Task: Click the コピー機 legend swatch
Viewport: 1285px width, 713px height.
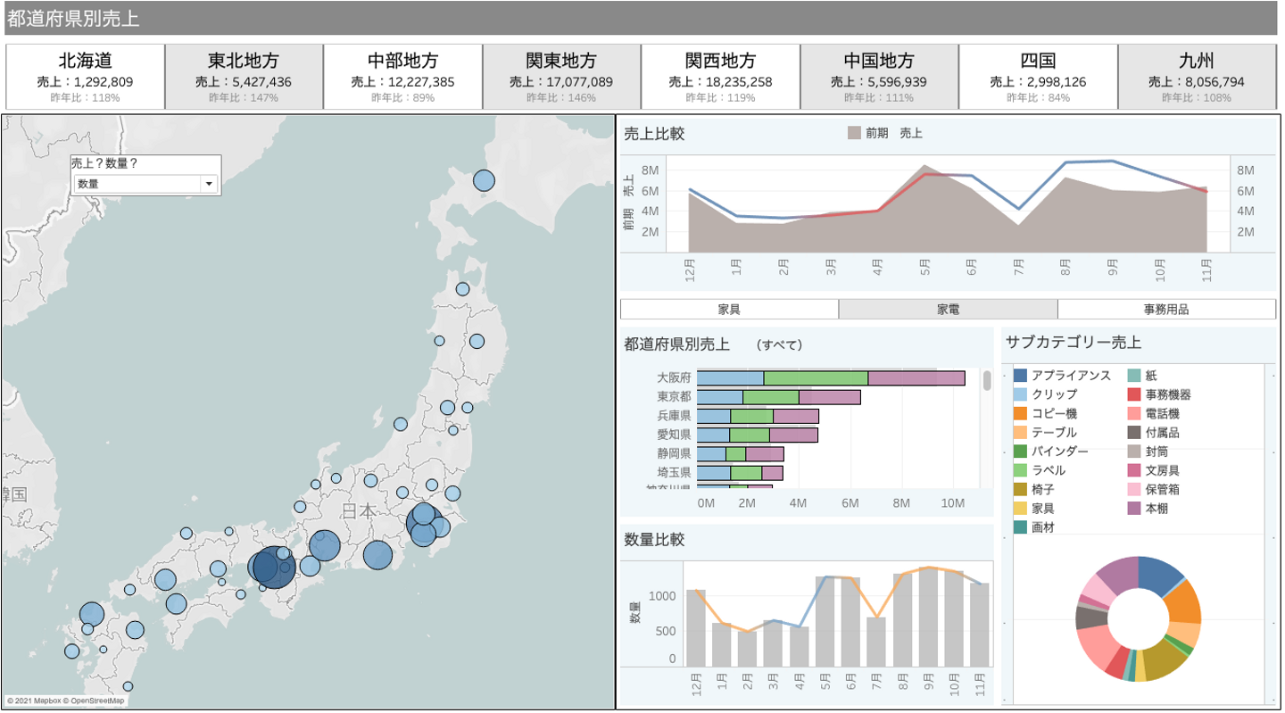Action: pyautogui.click(x=1021, y=413)
